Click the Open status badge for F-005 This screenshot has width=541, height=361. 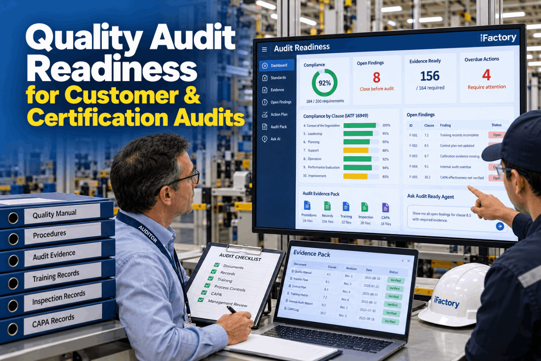tap(496, 178)
